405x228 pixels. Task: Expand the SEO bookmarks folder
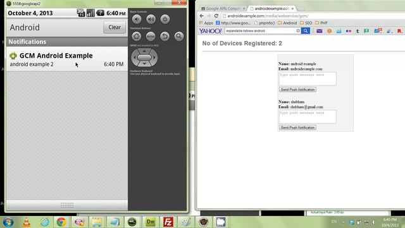point(306,23)
